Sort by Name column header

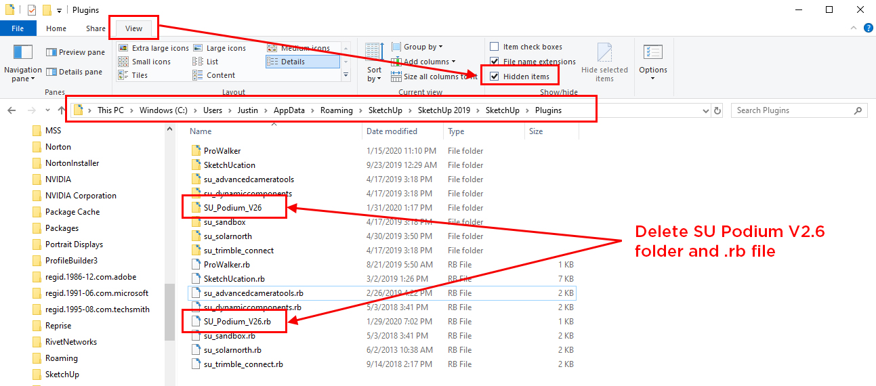click(x=201, y=131)
